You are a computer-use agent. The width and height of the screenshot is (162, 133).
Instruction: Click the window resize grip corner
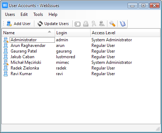[x=158, y=129]
